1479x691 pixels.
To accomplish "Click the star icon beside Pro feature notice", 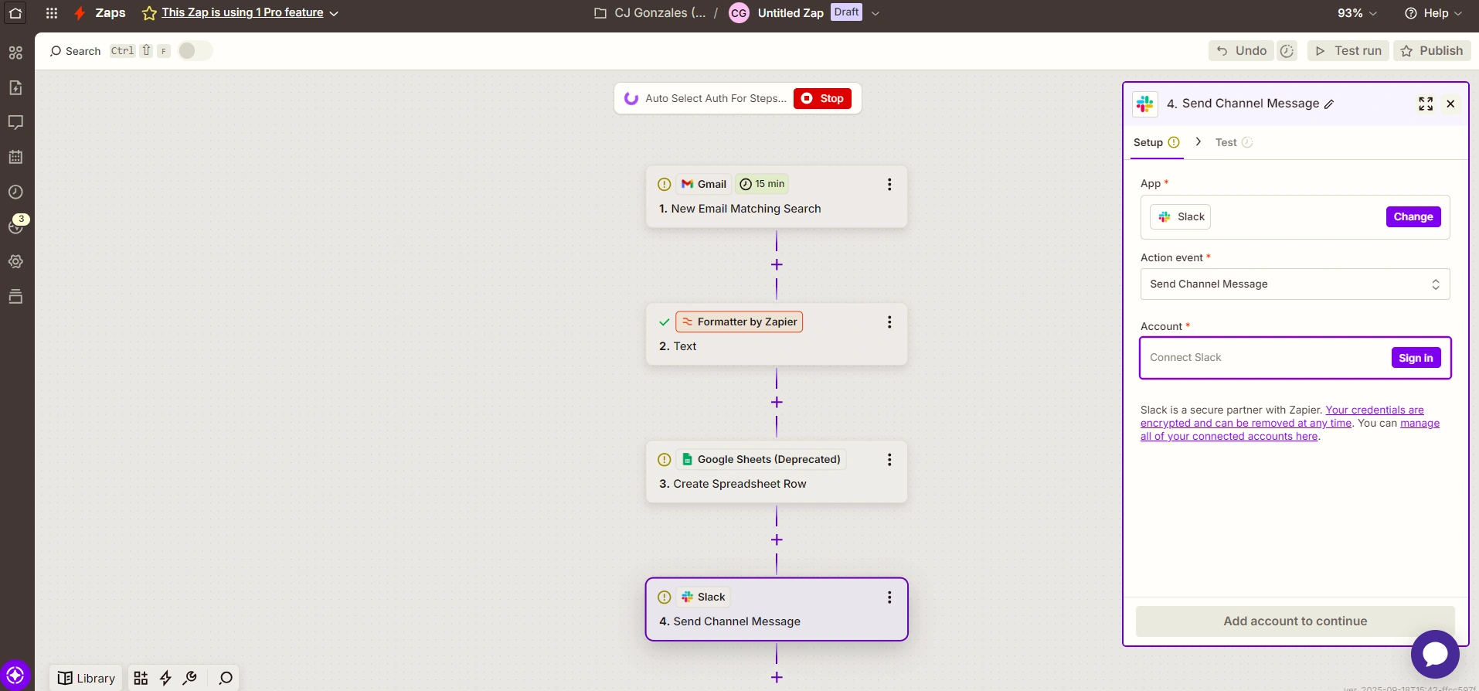I will 149,12.
